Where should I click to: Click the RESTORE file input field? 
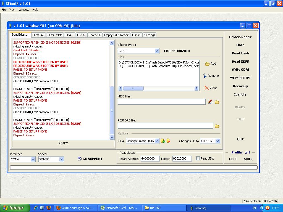pyautogui.click(x=165, y=126)
